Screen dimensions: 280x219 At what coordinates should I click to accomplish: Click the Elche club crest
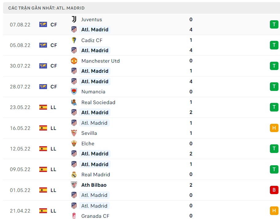point(74,143)
